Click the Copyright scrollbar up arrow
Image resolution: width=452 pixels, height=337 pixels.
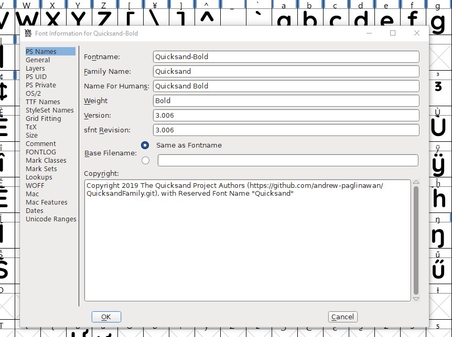click(416, 182)
